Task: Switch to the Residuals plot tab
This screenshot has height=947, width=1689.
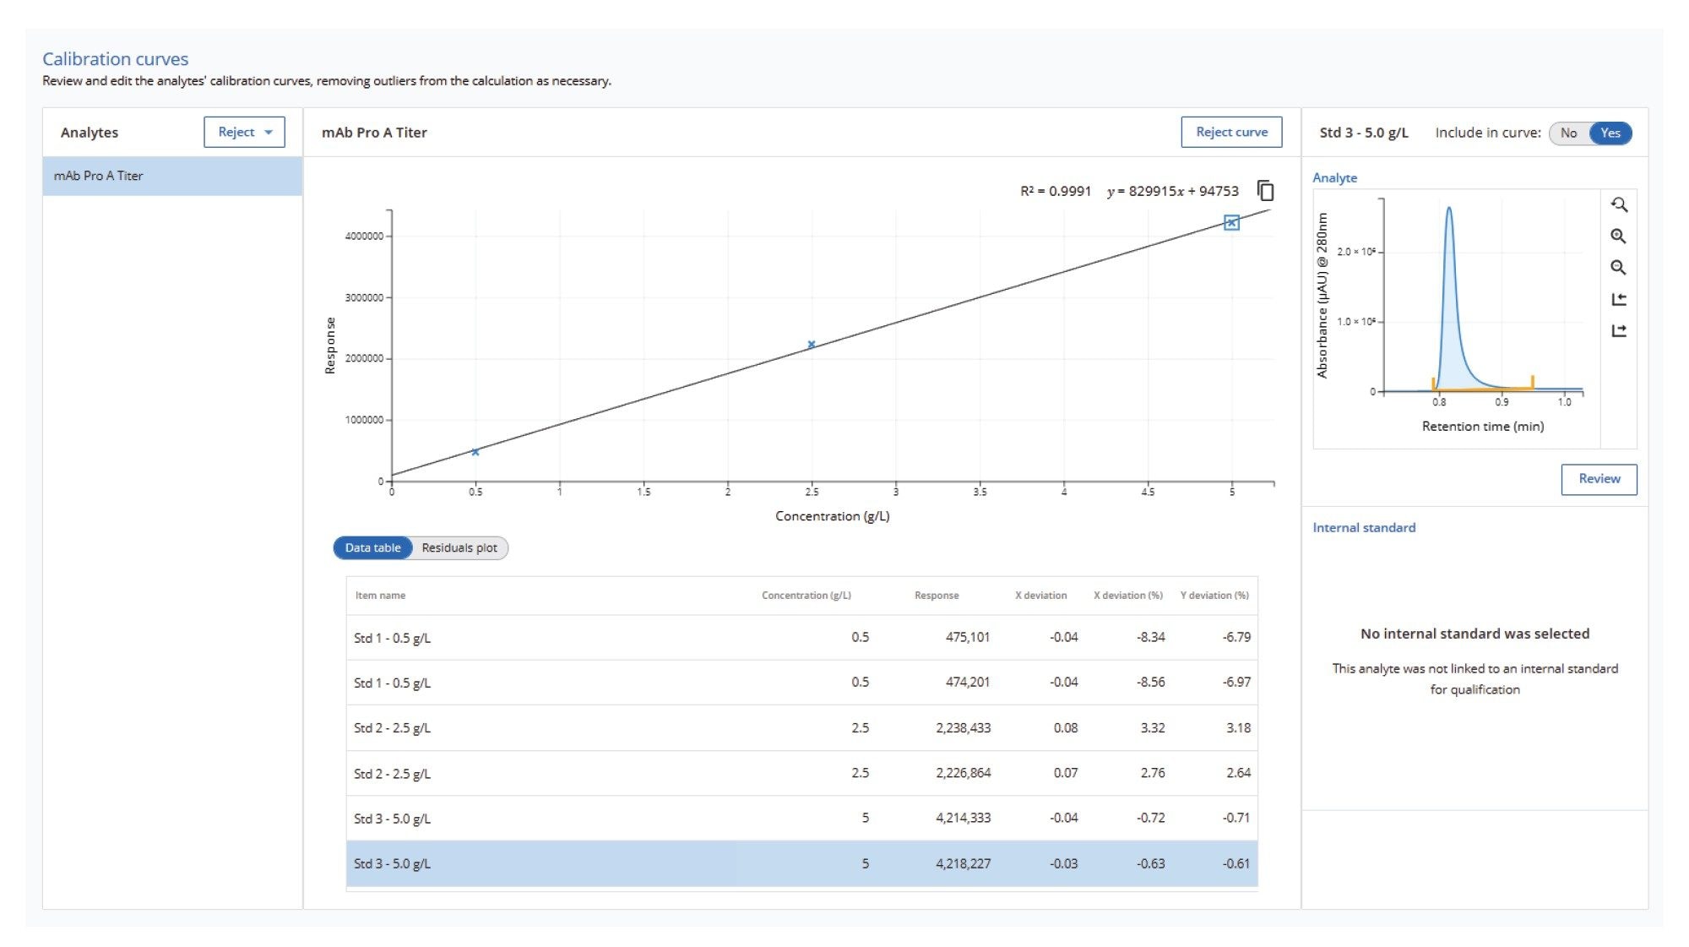Action: click(459, 548)
